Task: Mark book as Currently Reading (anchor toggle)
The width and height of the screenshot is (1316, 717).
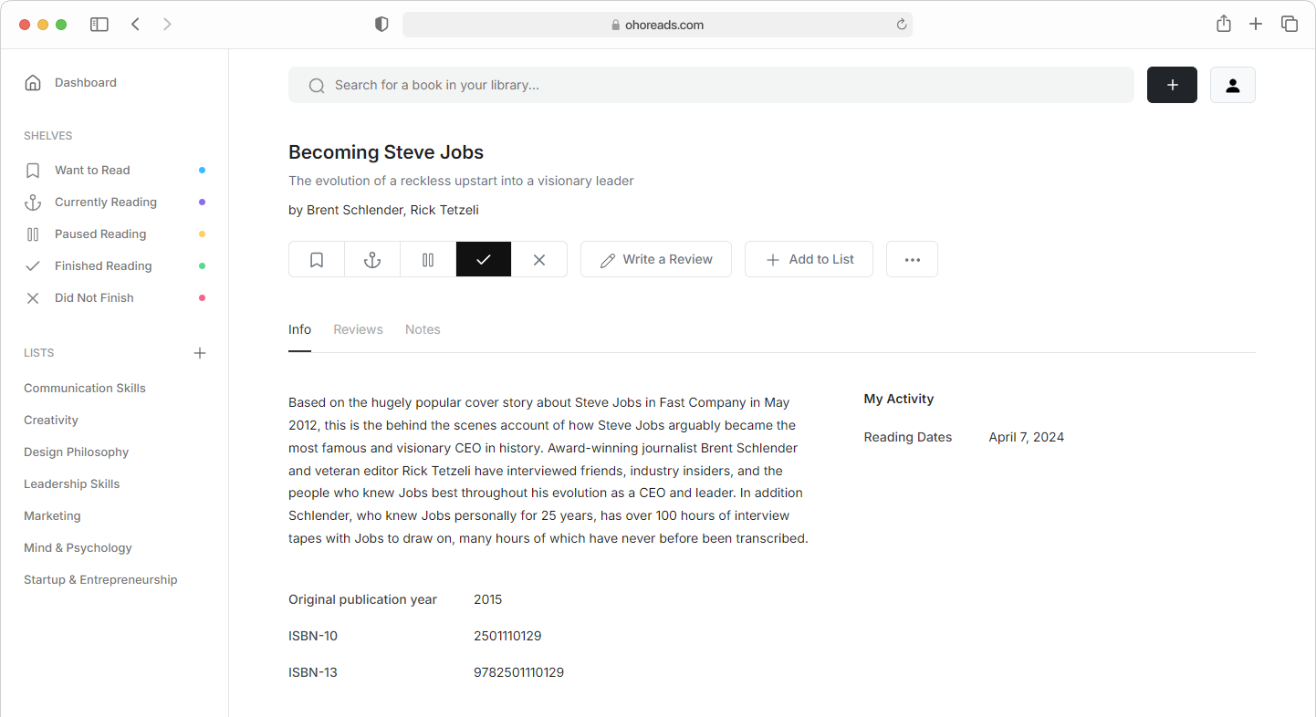Action: 372,259
